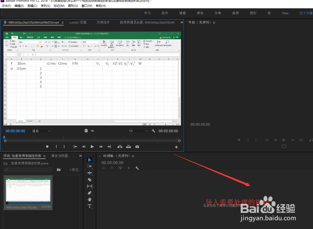Viewport: 313px width, 229px height.
Task: Open zoom level dropdown 适合
Action: (41, 131)
